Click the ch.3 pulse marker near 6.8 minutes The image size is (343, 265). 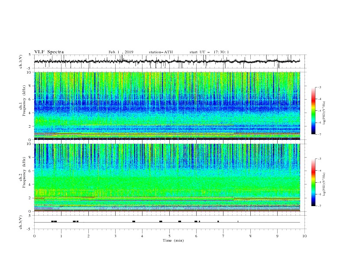(x=218, y=222)
